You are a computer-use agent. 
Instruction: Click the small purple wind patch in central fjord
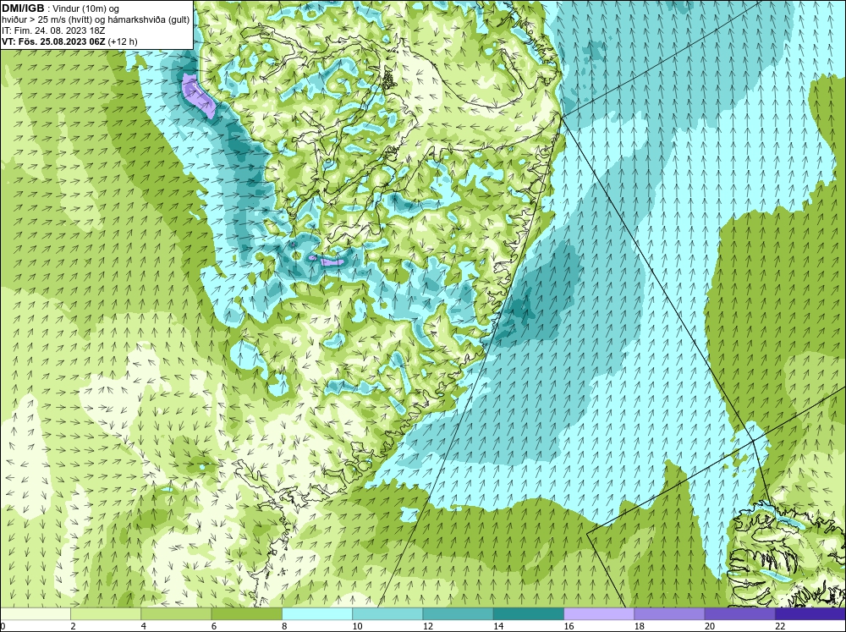click(332, 262)
